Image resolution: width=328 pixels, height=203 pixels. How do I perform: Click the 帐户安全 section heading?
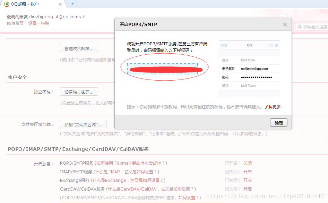tap(17, 77)
